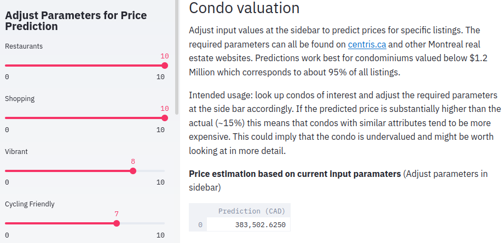Click the Restaurants slider label
Screen dimensions: 503x243
[x=24, y=46]
